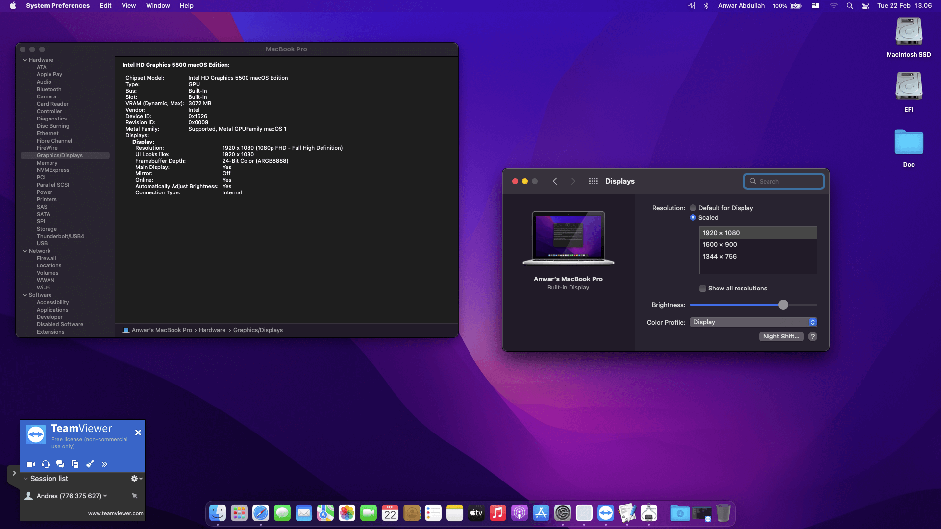Select Memory in the hardware list
This screenshot has height=529, width=941.
(x=47, y=163)
